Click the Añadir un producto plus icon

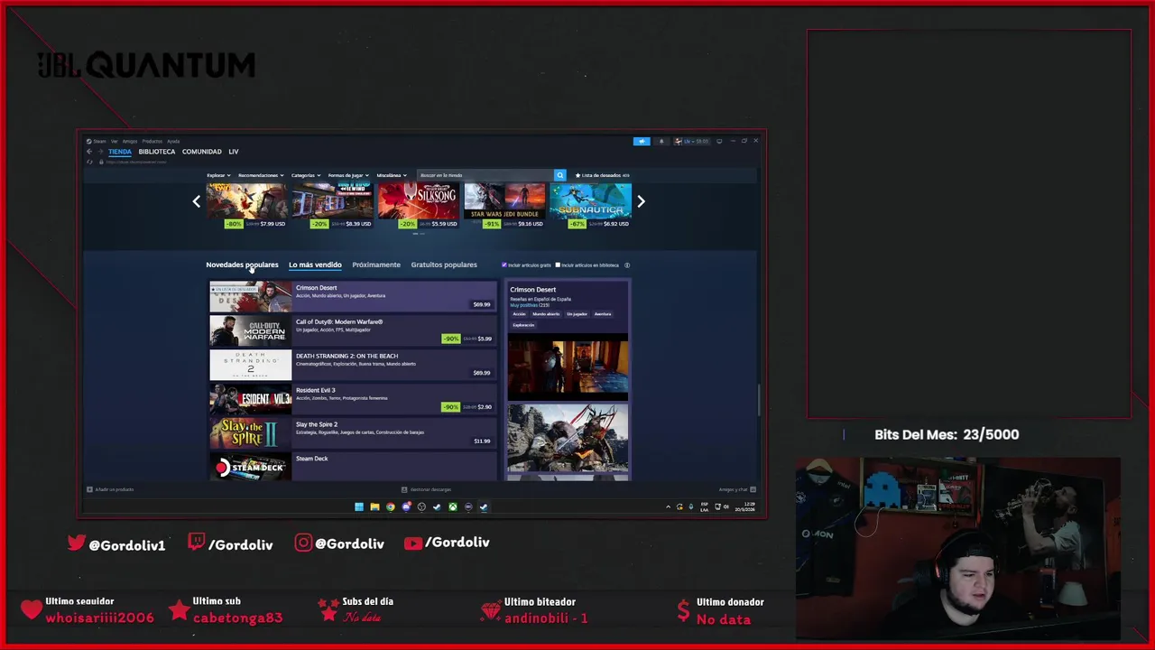89,489
